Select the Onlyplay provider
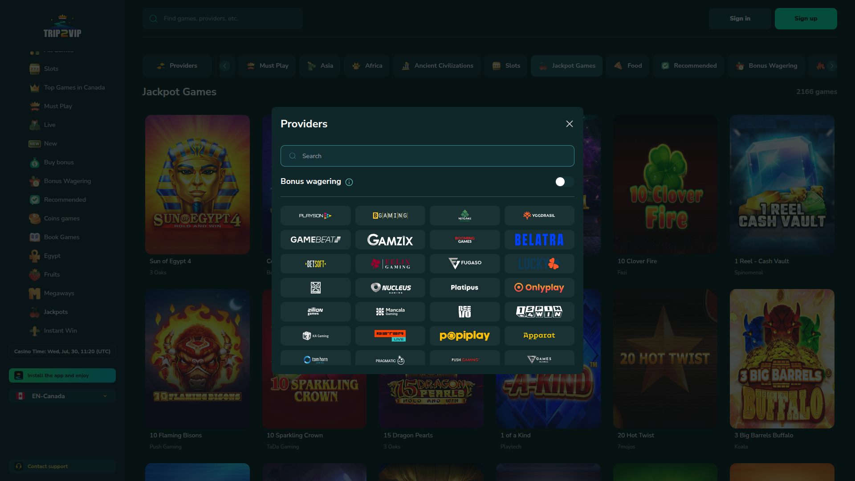 539,287
